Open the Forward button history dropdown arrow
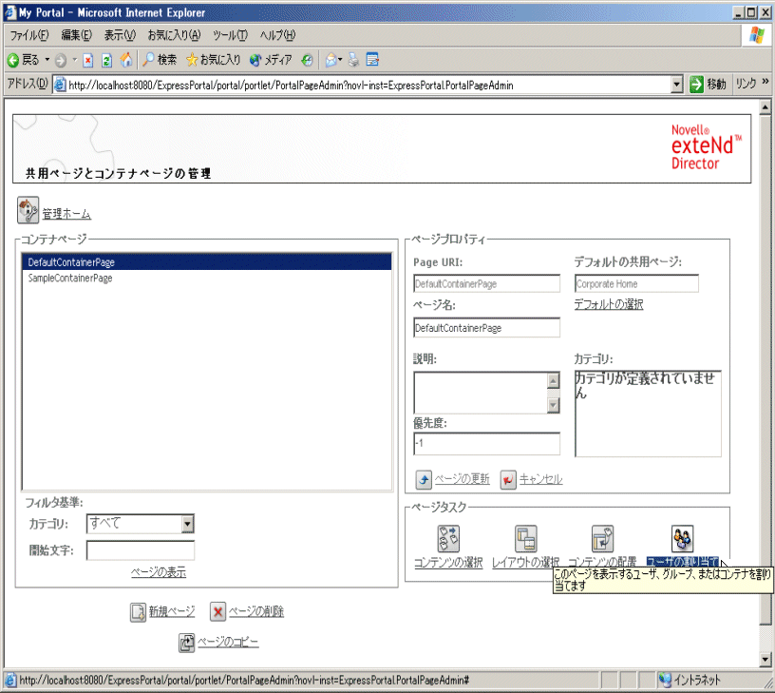775x693 pixels. pos(75,60)
